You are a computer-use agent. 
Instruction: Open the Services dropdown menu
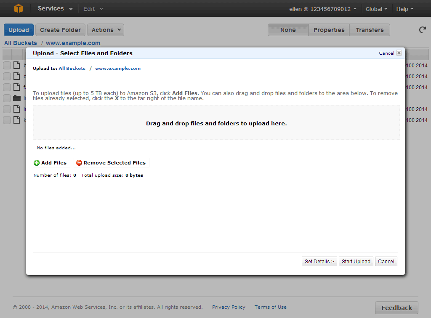click(55, 8)
